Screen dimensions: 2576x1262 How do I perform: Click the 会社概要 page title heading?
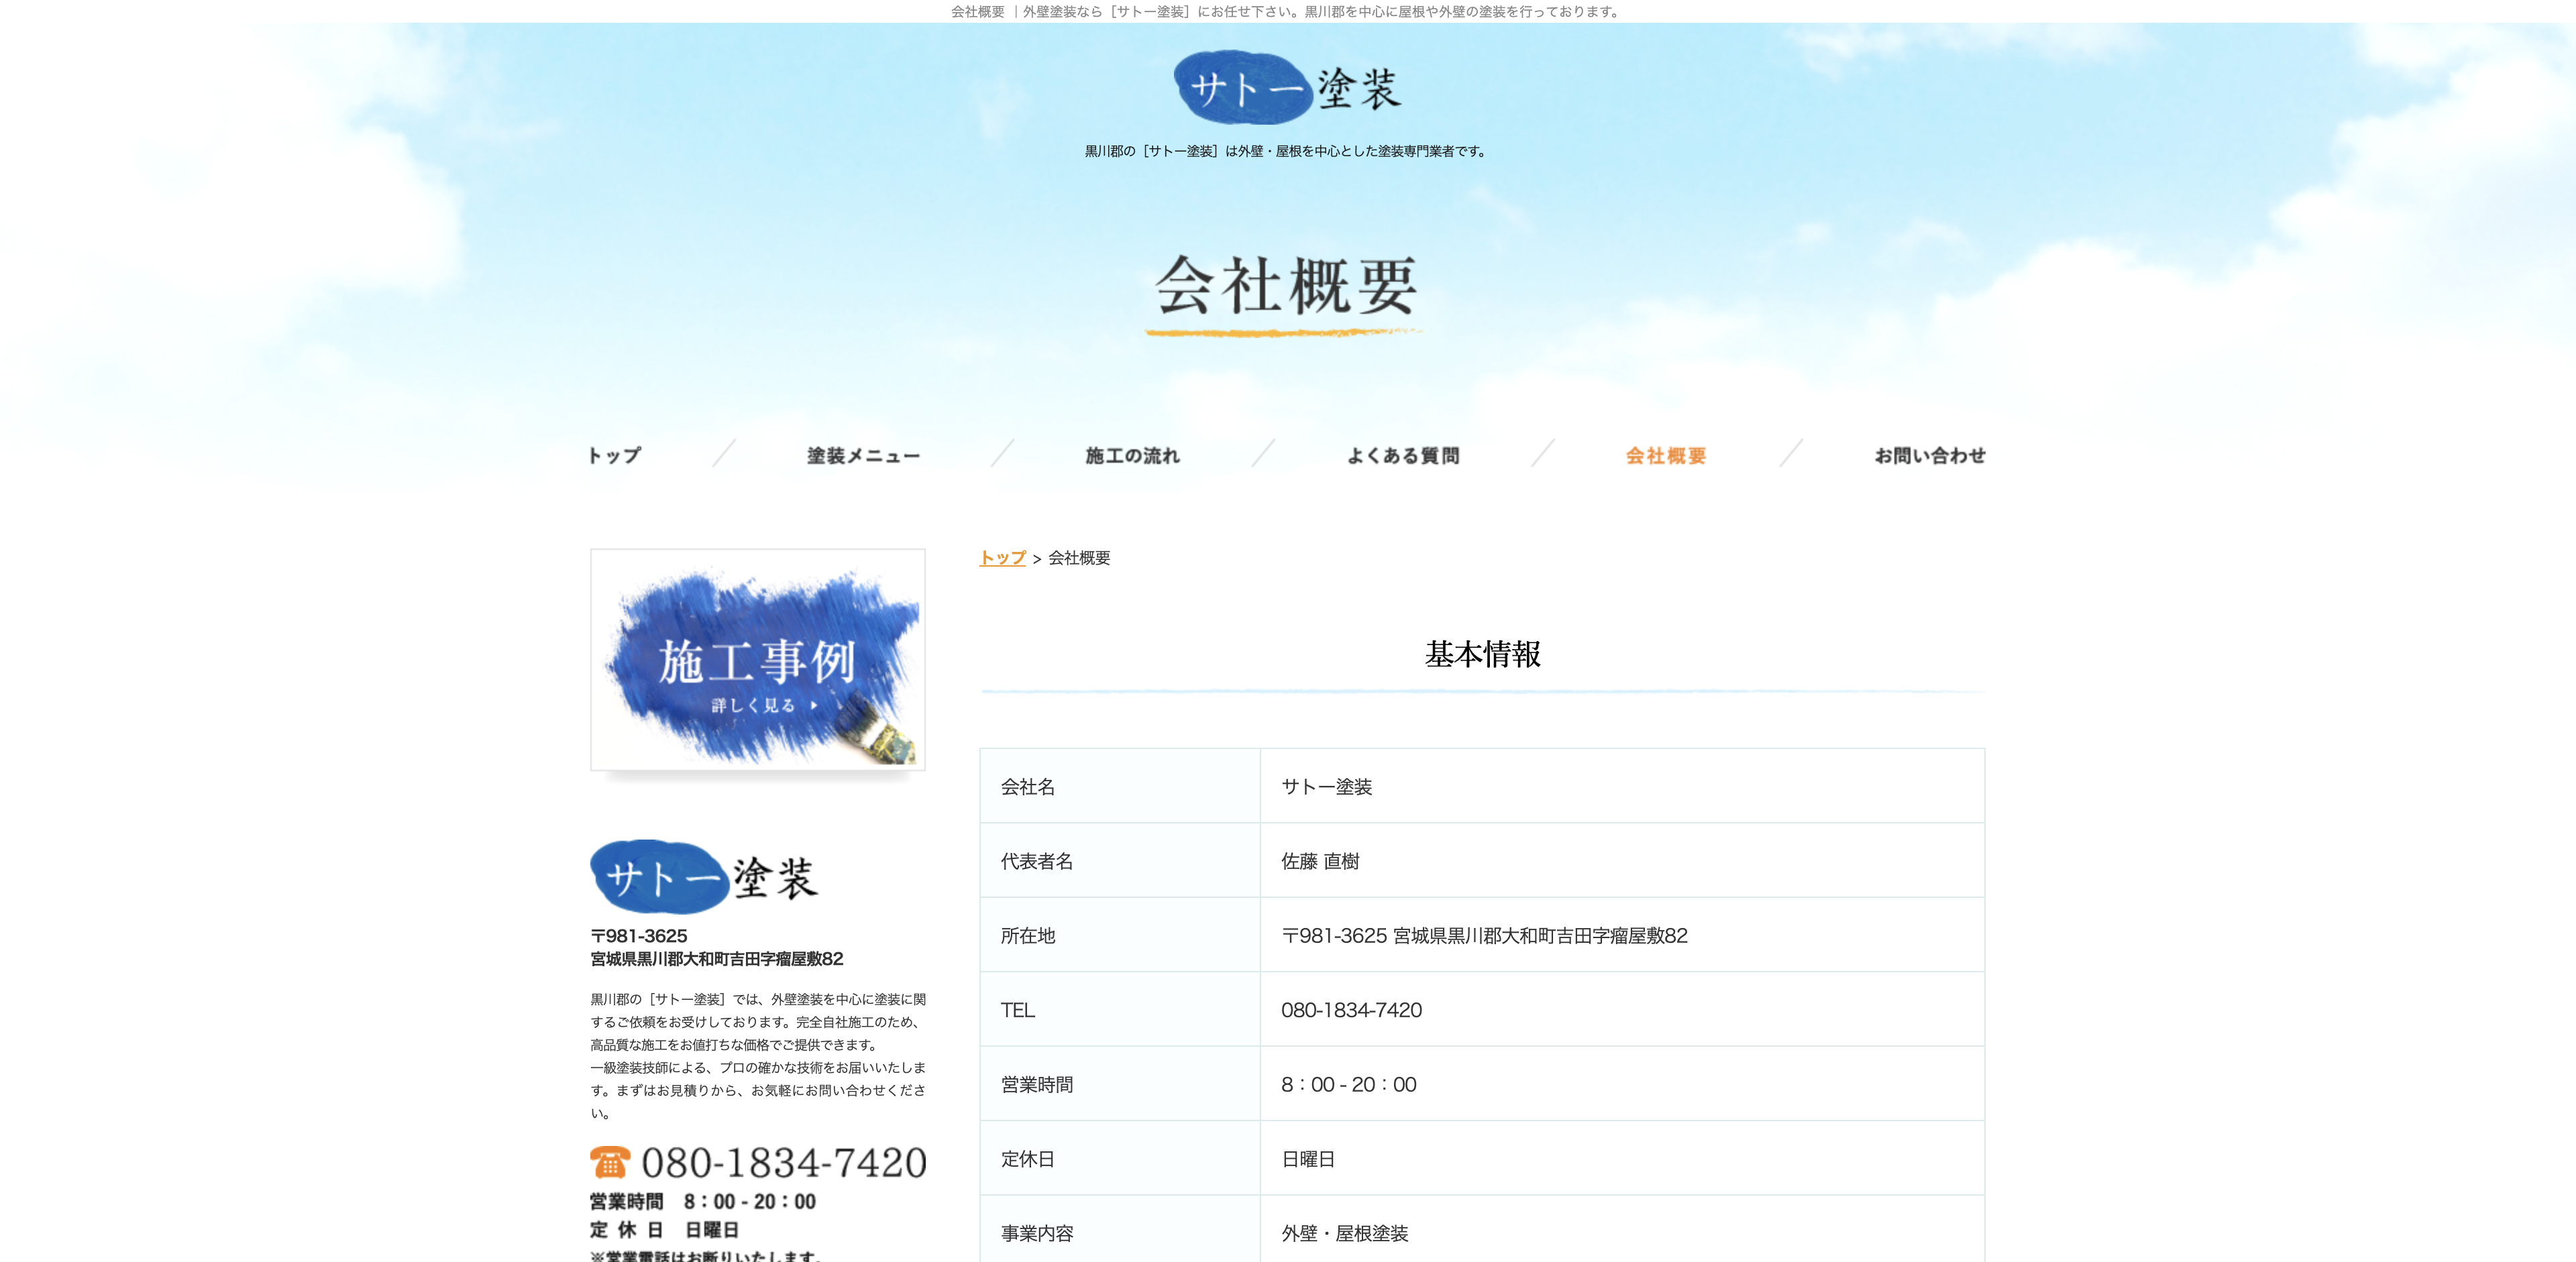point(1287,286)
